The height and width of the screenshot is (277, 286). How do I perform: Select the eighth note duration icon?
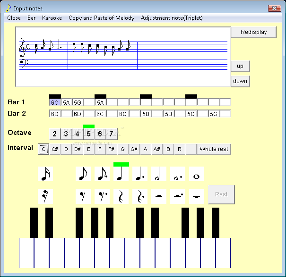point(83,174)
